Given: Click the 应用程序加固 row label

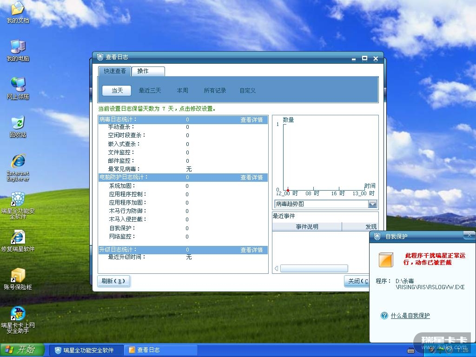Looking at the screenshot, I should [127, 203].
